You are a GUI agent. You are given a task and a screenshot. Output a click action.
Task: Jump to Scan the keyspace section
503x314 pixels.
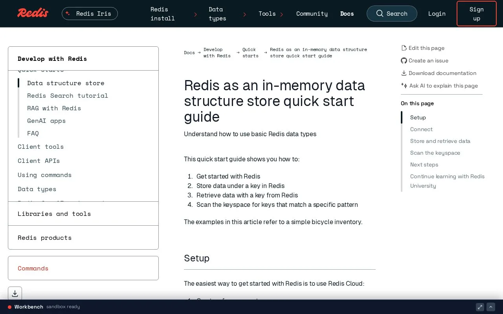(435, 153)
